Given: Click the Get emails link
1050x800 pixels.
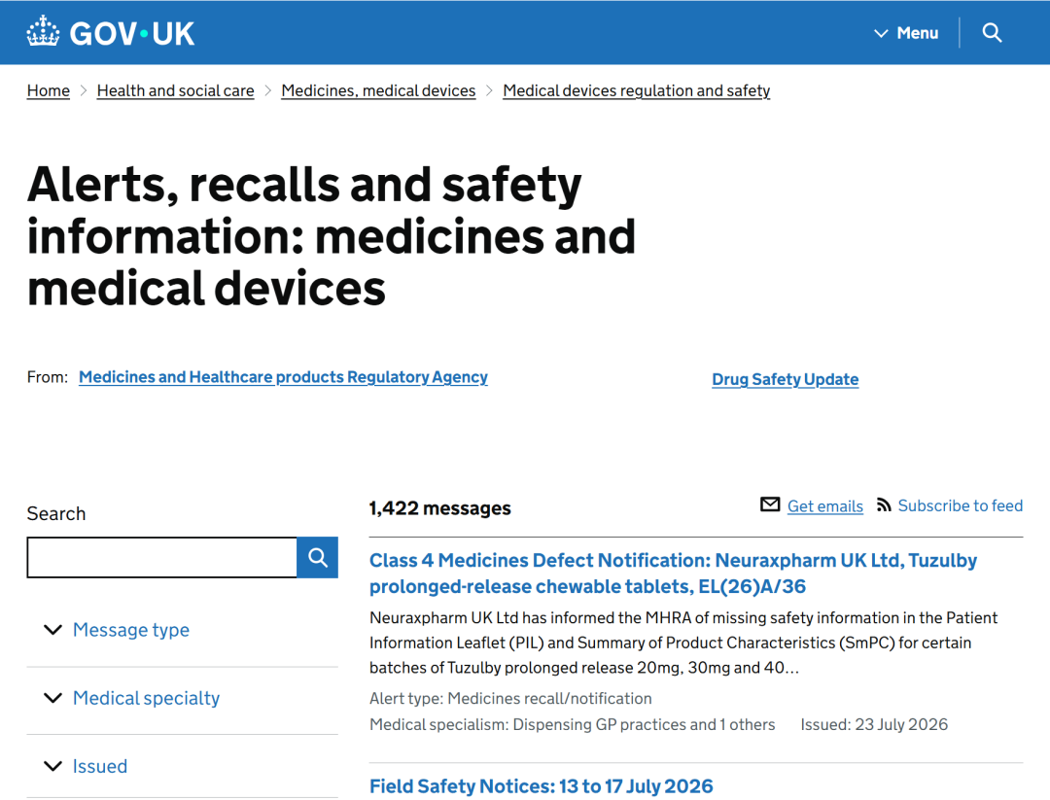Looking at the screenshot, I should (x=825, y=506).
